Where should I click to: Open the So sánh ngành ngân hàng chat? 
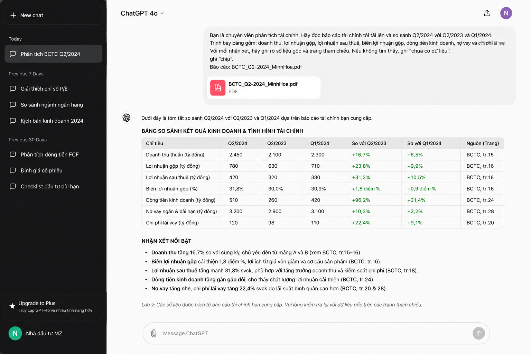pyautogui.click(x=54, y=105)
